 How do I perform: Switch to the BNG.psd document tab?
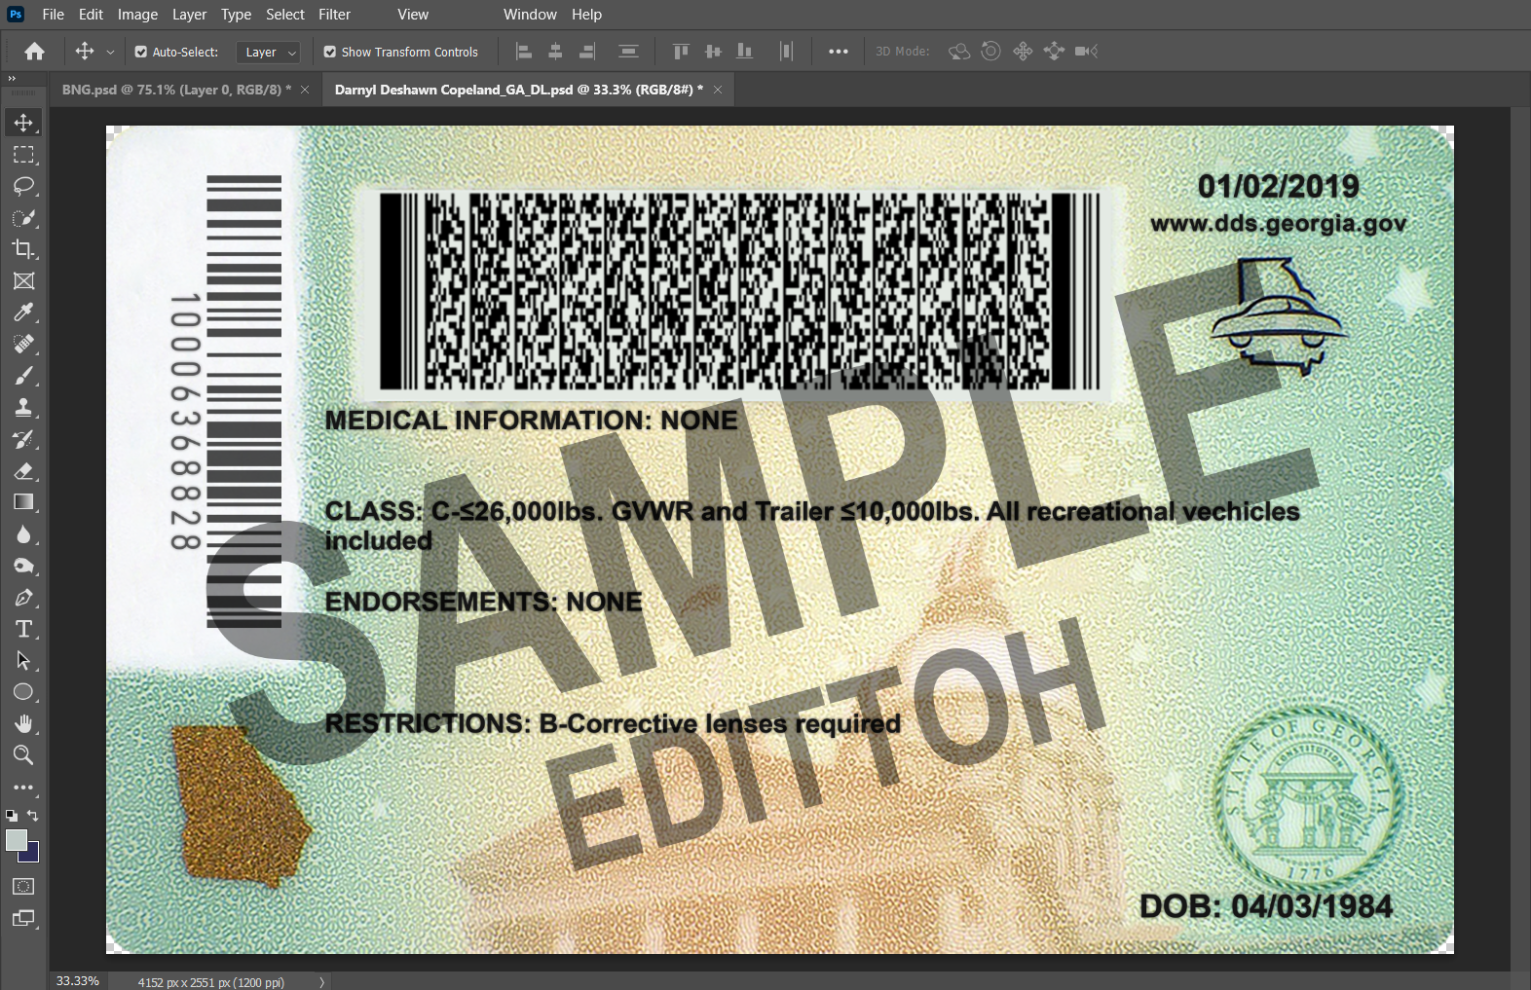point(176,90)
